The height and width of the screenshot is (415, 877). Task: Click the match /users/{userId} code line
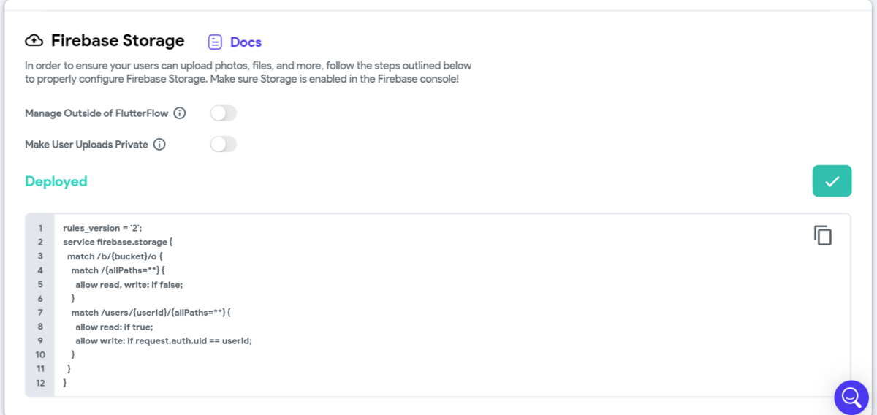pyautogui.click(x=151, y=312)
